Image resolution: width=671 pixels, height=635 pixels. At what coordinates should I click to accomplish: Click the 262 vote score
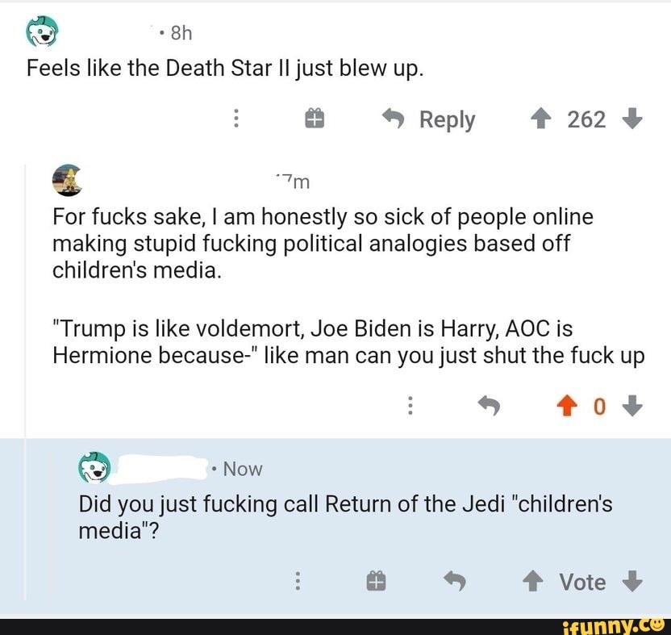click(x=586, y=120)
